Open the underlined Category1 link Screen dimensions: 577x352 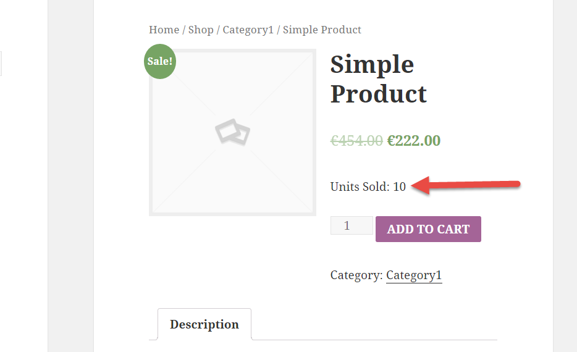(x=414, y=275)
